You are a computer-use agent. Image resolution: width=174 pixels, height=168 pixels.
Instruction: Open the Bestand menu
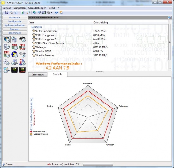pos(7,8)
